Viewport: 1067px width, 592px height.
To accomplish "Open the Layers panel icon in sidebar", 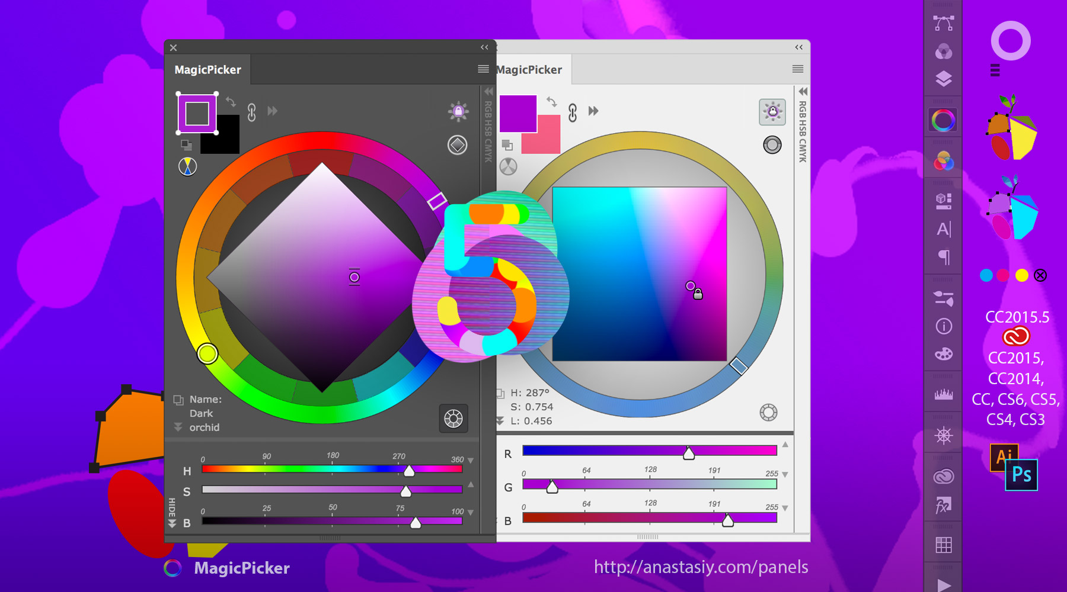I will pos(944,79).
